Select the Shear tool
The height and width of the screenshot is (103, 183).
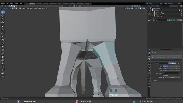click(3, 74)
